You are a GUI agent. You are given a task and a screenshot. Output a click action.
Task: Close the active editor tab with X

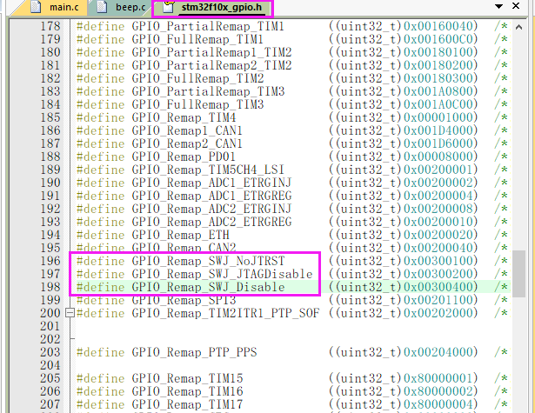[516, 6]
